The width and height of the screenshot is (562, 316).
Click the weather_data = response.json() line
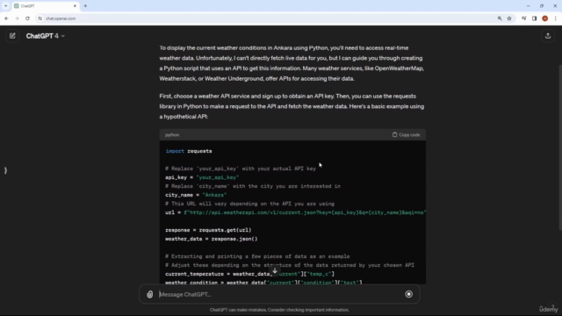(211, 239)
